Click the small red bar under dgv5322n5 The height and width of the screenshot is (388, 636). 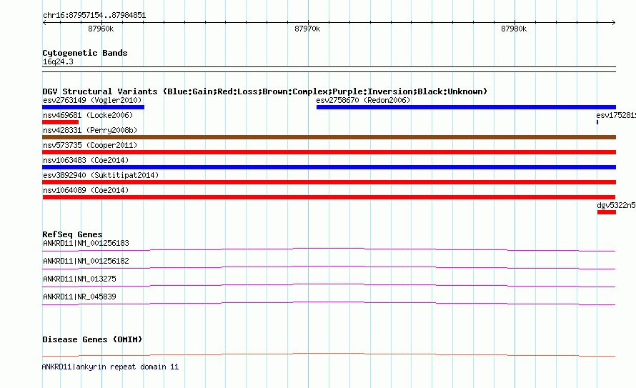(607, 212)
